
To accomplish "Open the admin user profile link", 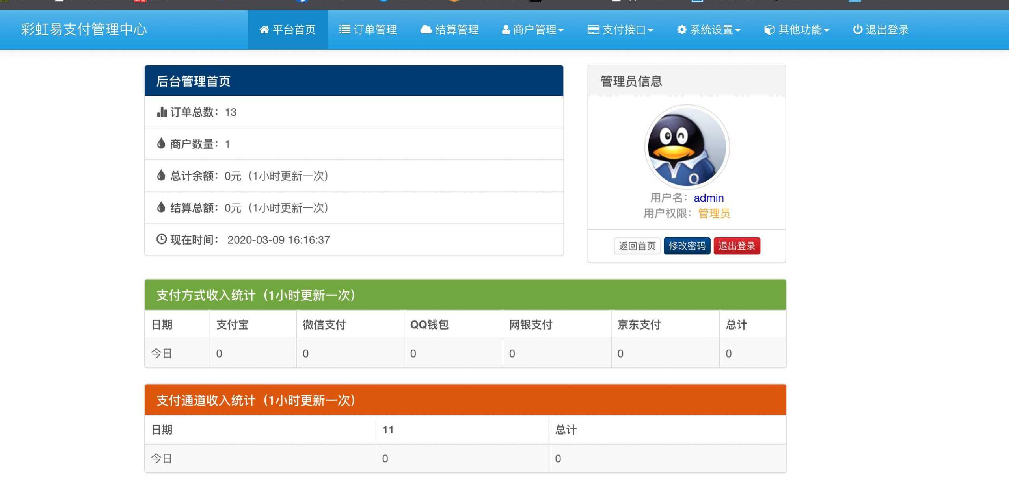I will click(x=708, y=198).
